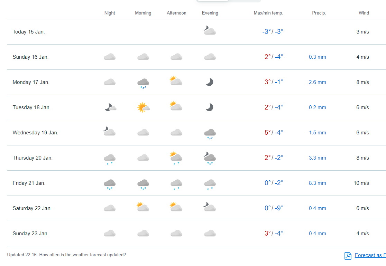The height and width of the screenshot is (266, 386).
Task: Click Tuesday night moon with cloud icon
Action: [110, 107]
